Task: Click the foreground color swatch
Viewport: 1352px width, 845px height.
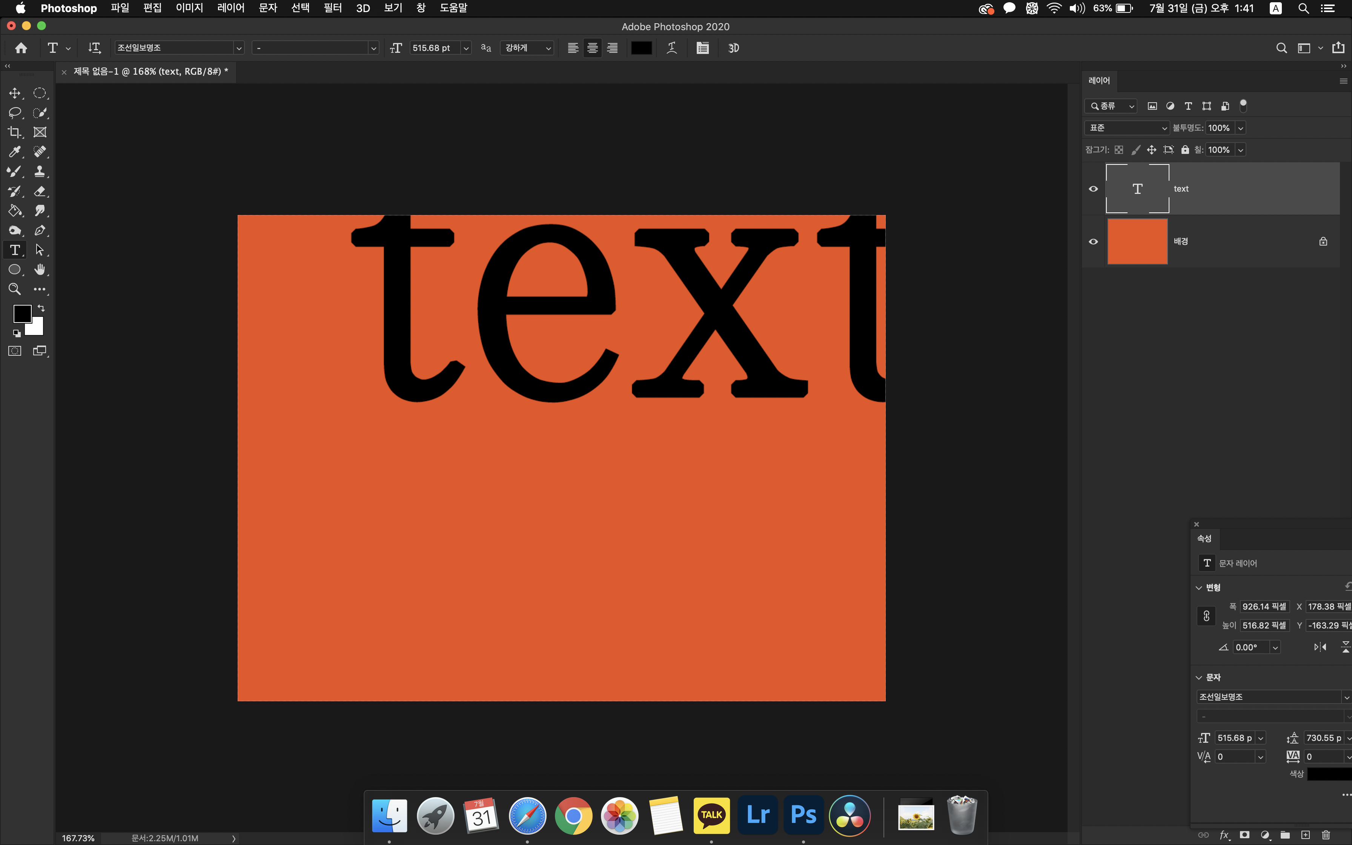Action: 22,313
